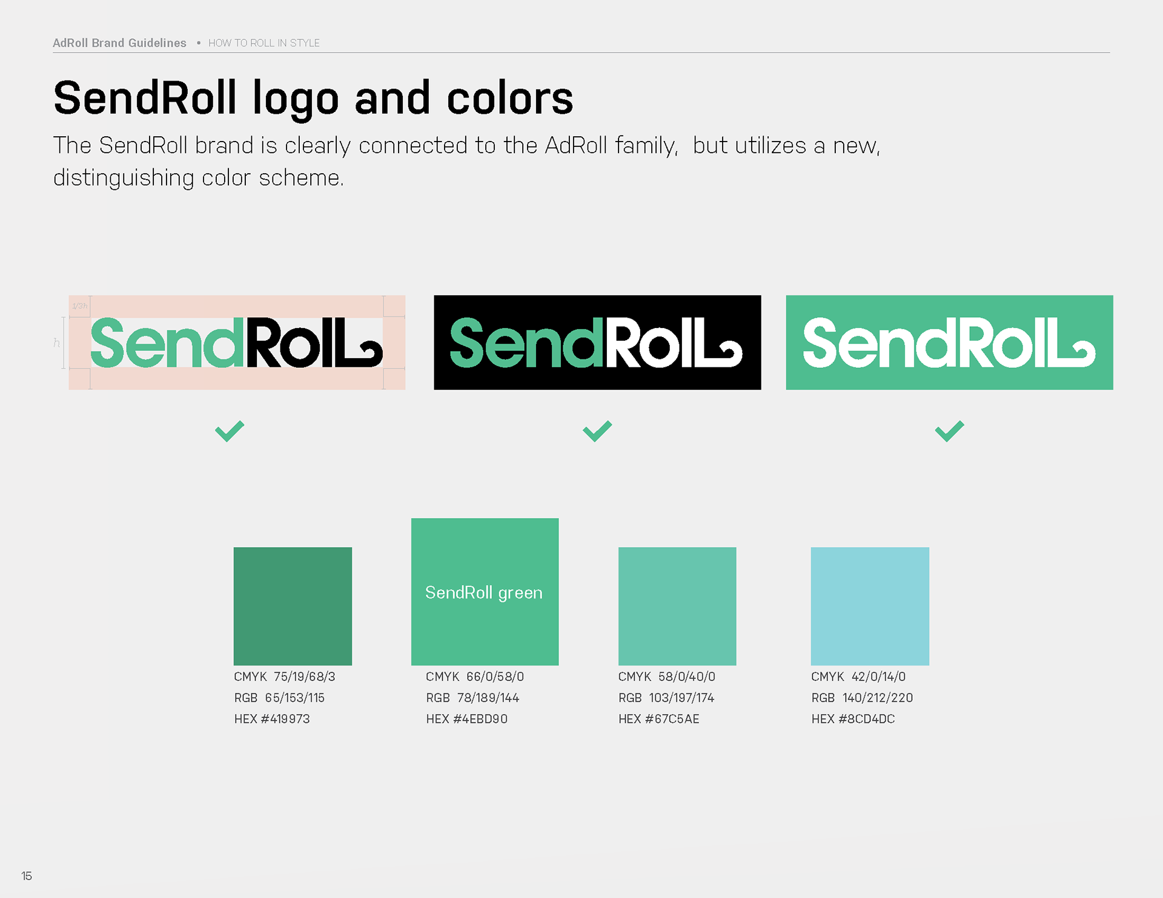Click the HEX #8CD4DC value
The image size is (1163, 898).
[853, 719]
